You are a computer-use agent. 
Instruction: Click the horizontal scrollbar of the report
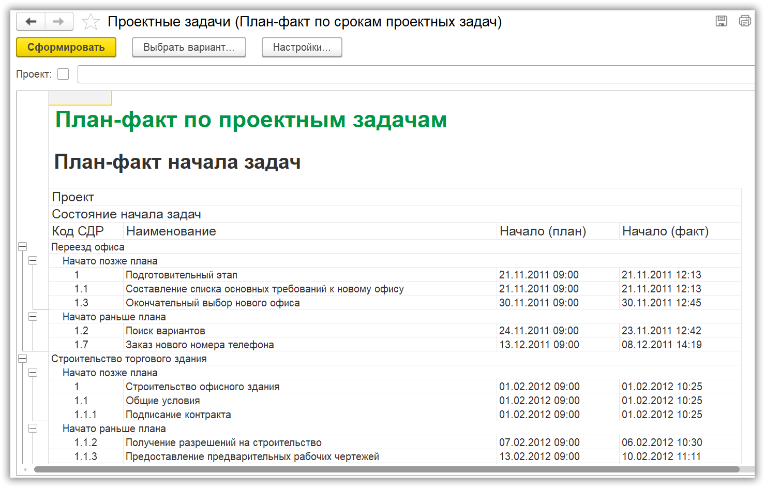pyautogui.click(x=386, y=469)
